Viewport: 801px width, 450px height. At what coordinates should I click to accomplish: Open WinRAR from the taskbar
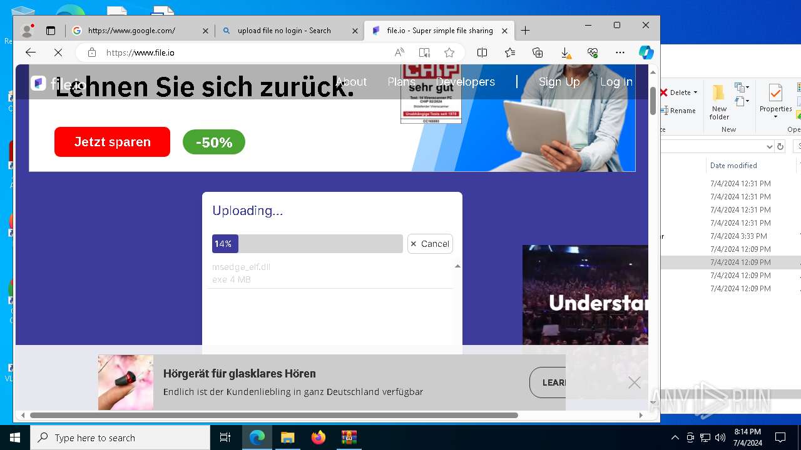(x=349, y=437)
